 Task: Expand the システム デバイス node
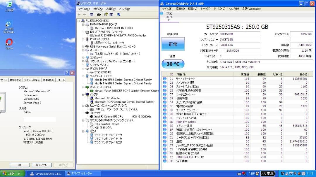83,65
